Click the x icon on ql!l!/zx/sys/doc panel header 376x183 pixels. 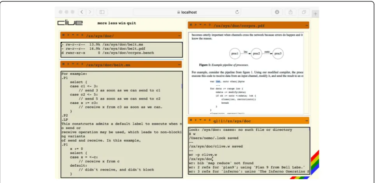[x=191, y=120]
